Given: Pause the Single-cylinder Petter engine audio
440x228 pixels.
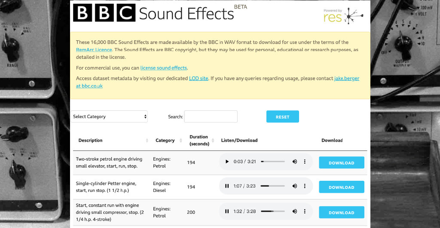Looking at the screenshot, I should [x=227, y=186].
